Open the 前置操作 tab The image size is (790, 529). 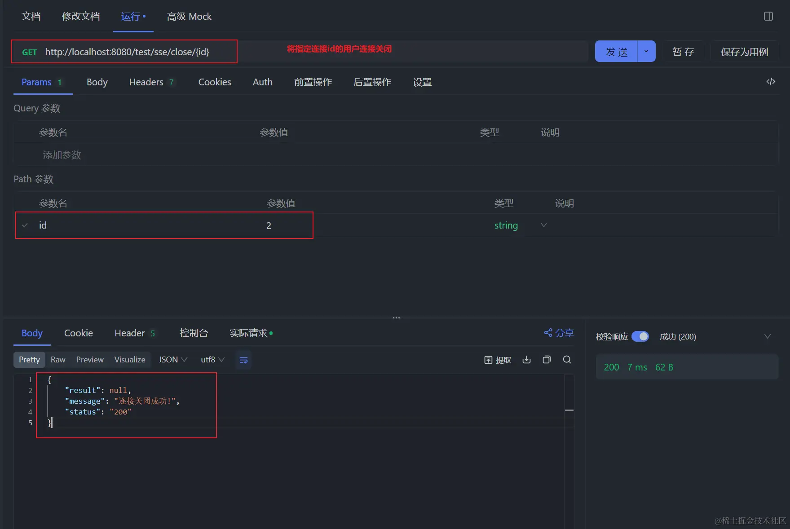coord(313,82)
